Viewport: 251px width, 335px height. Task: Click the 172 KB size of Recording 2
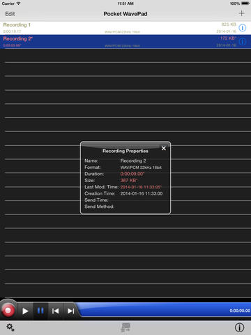pyautogui.click(x=229, y=38)
